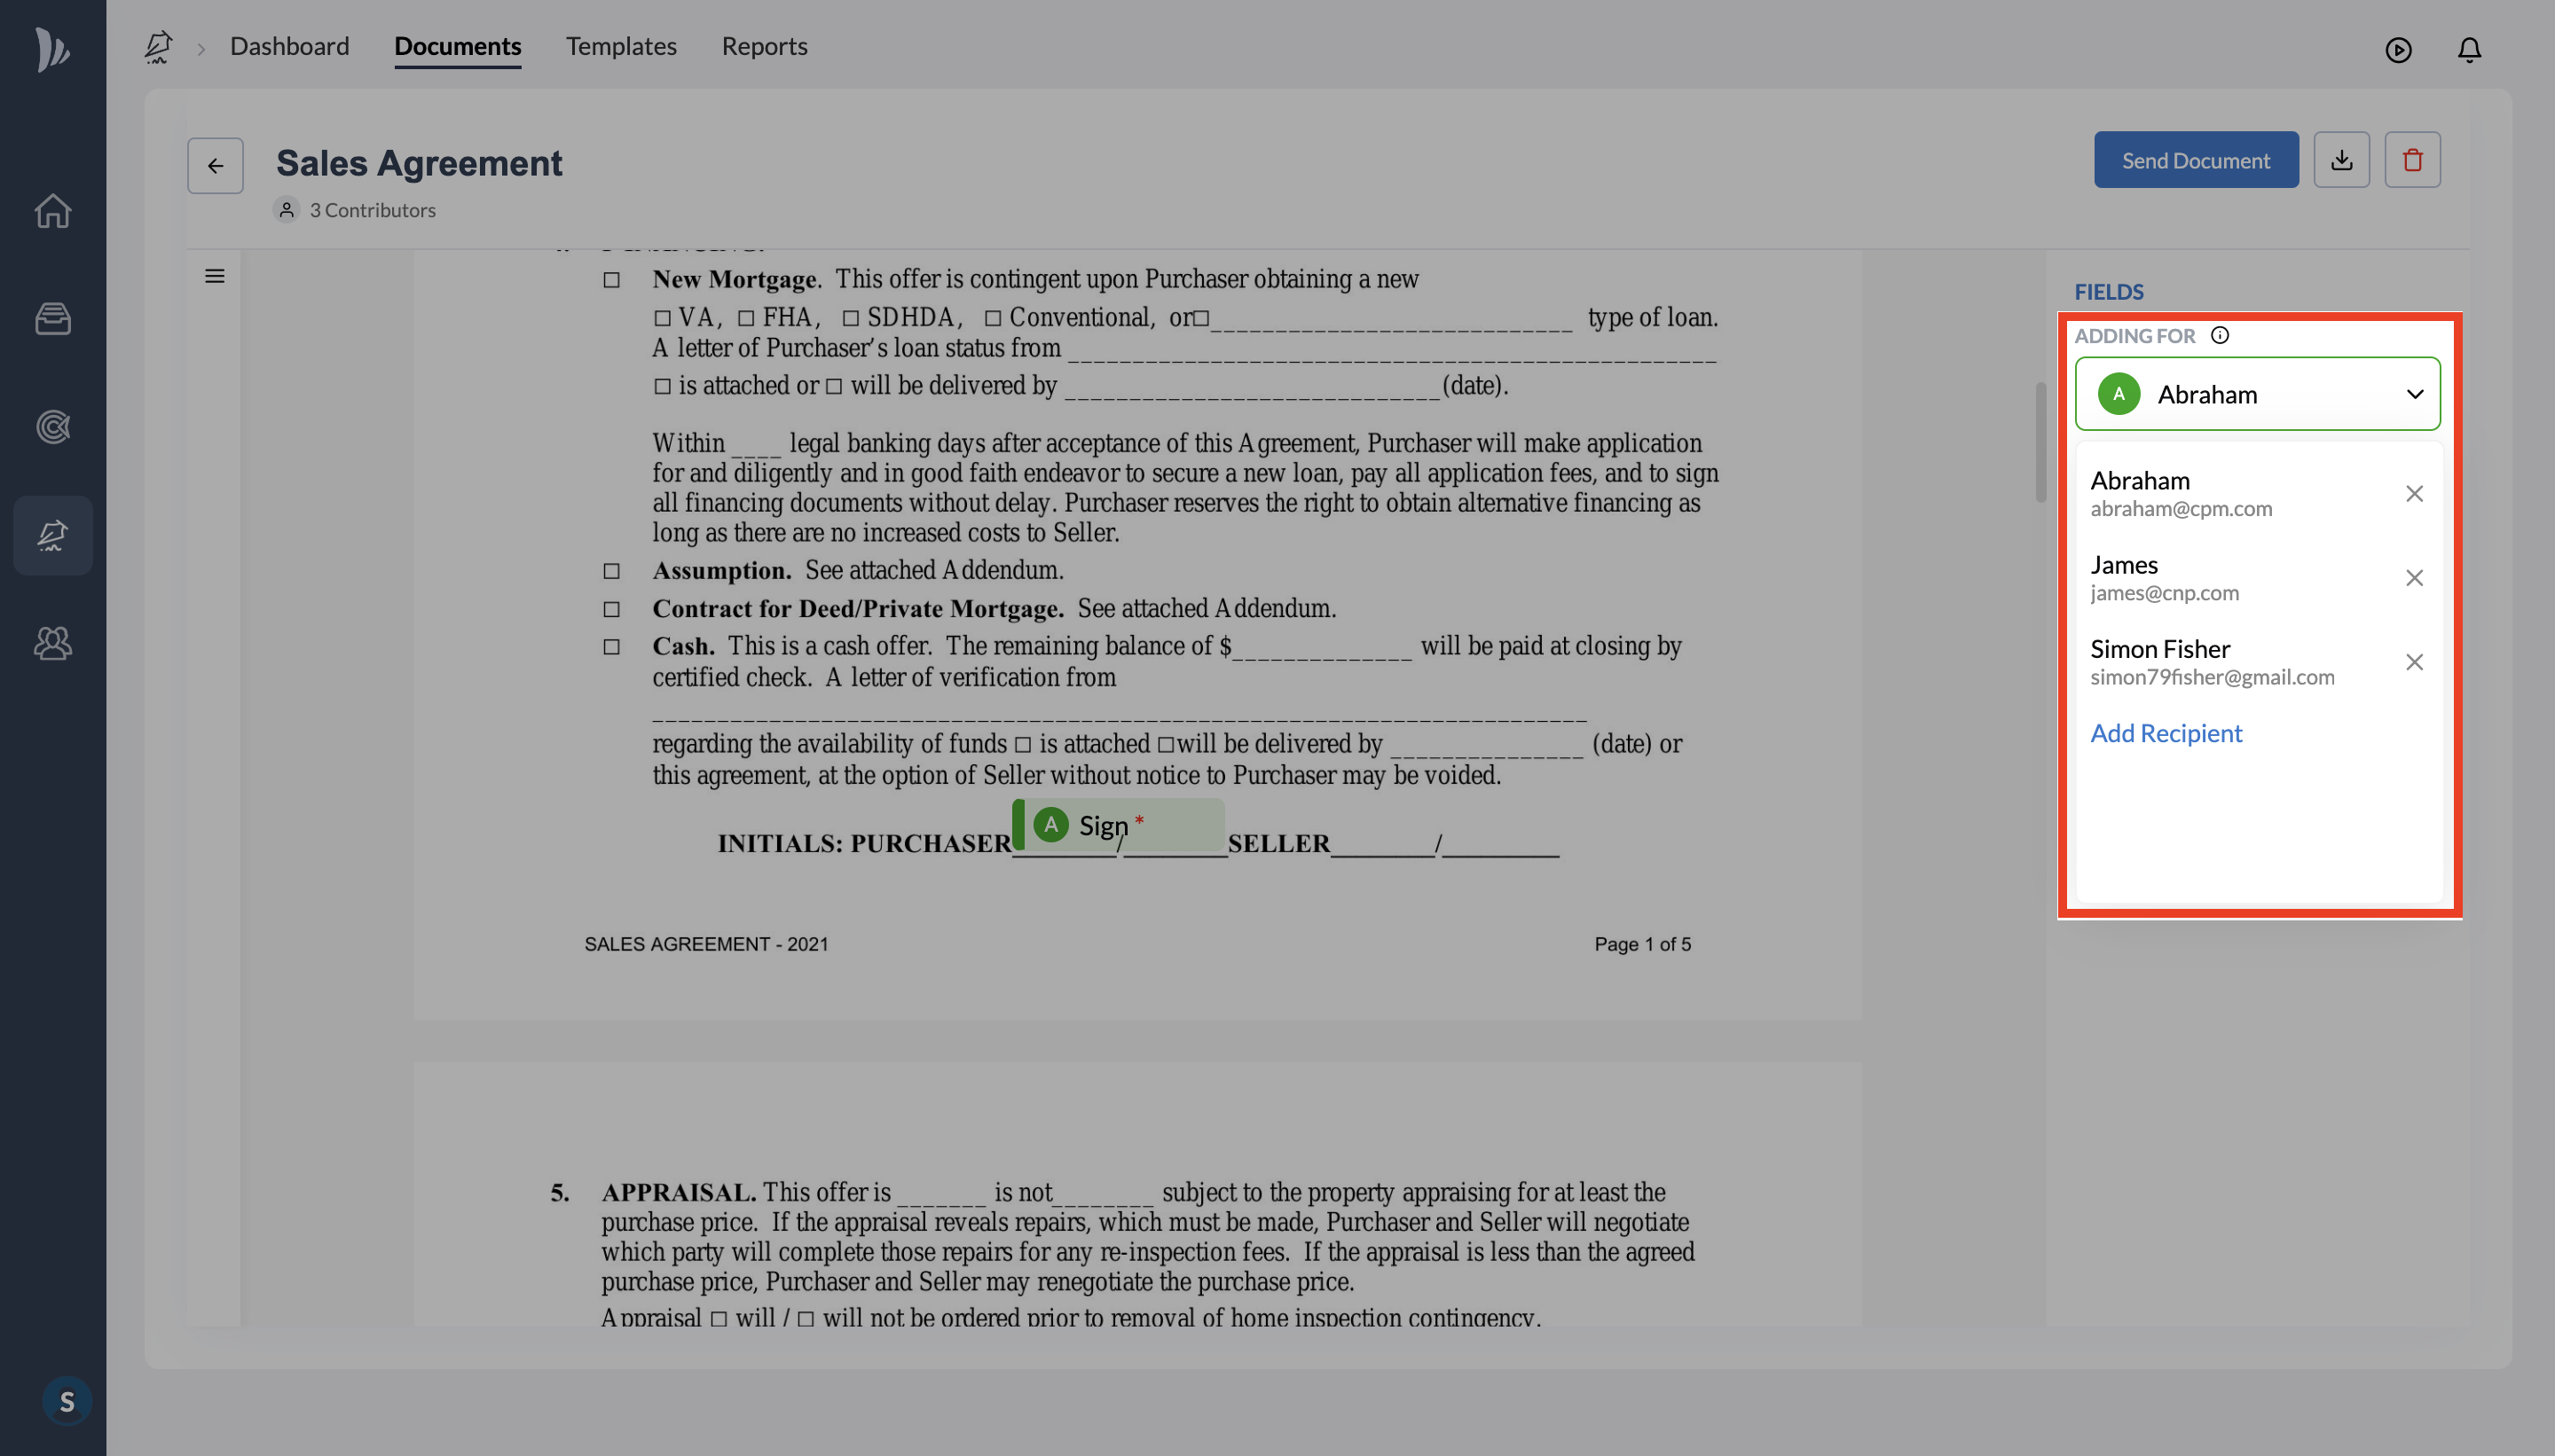The image size is (2555, 1456).
Task: Toggle the page list hamburger icon
Action: coord(214,276)
